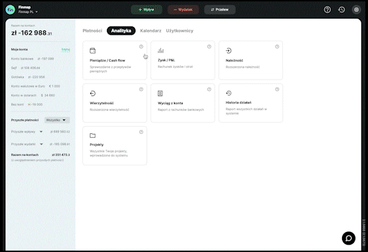Show info for Historia działań card
The image size is (368, 252).
coord(277,90)
